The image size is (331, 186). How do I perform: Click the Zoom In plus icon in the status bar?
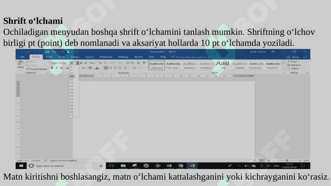click(x=300, y=160)
